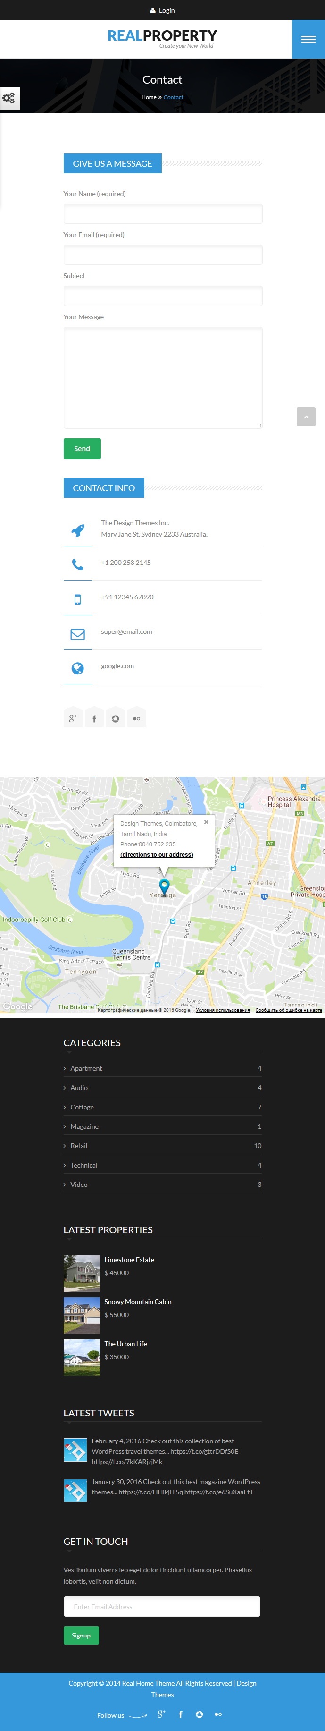This screenshot has height=1731, width=325.
Task: Click the globe website icon
Action: 78,668
